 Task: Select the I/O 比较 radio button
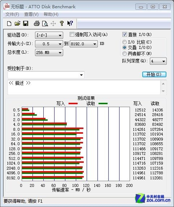pos(125,42)
